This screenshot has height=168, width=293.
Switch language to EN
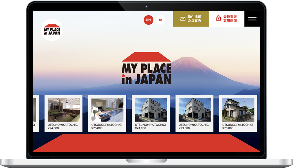[x=148, y=20]
